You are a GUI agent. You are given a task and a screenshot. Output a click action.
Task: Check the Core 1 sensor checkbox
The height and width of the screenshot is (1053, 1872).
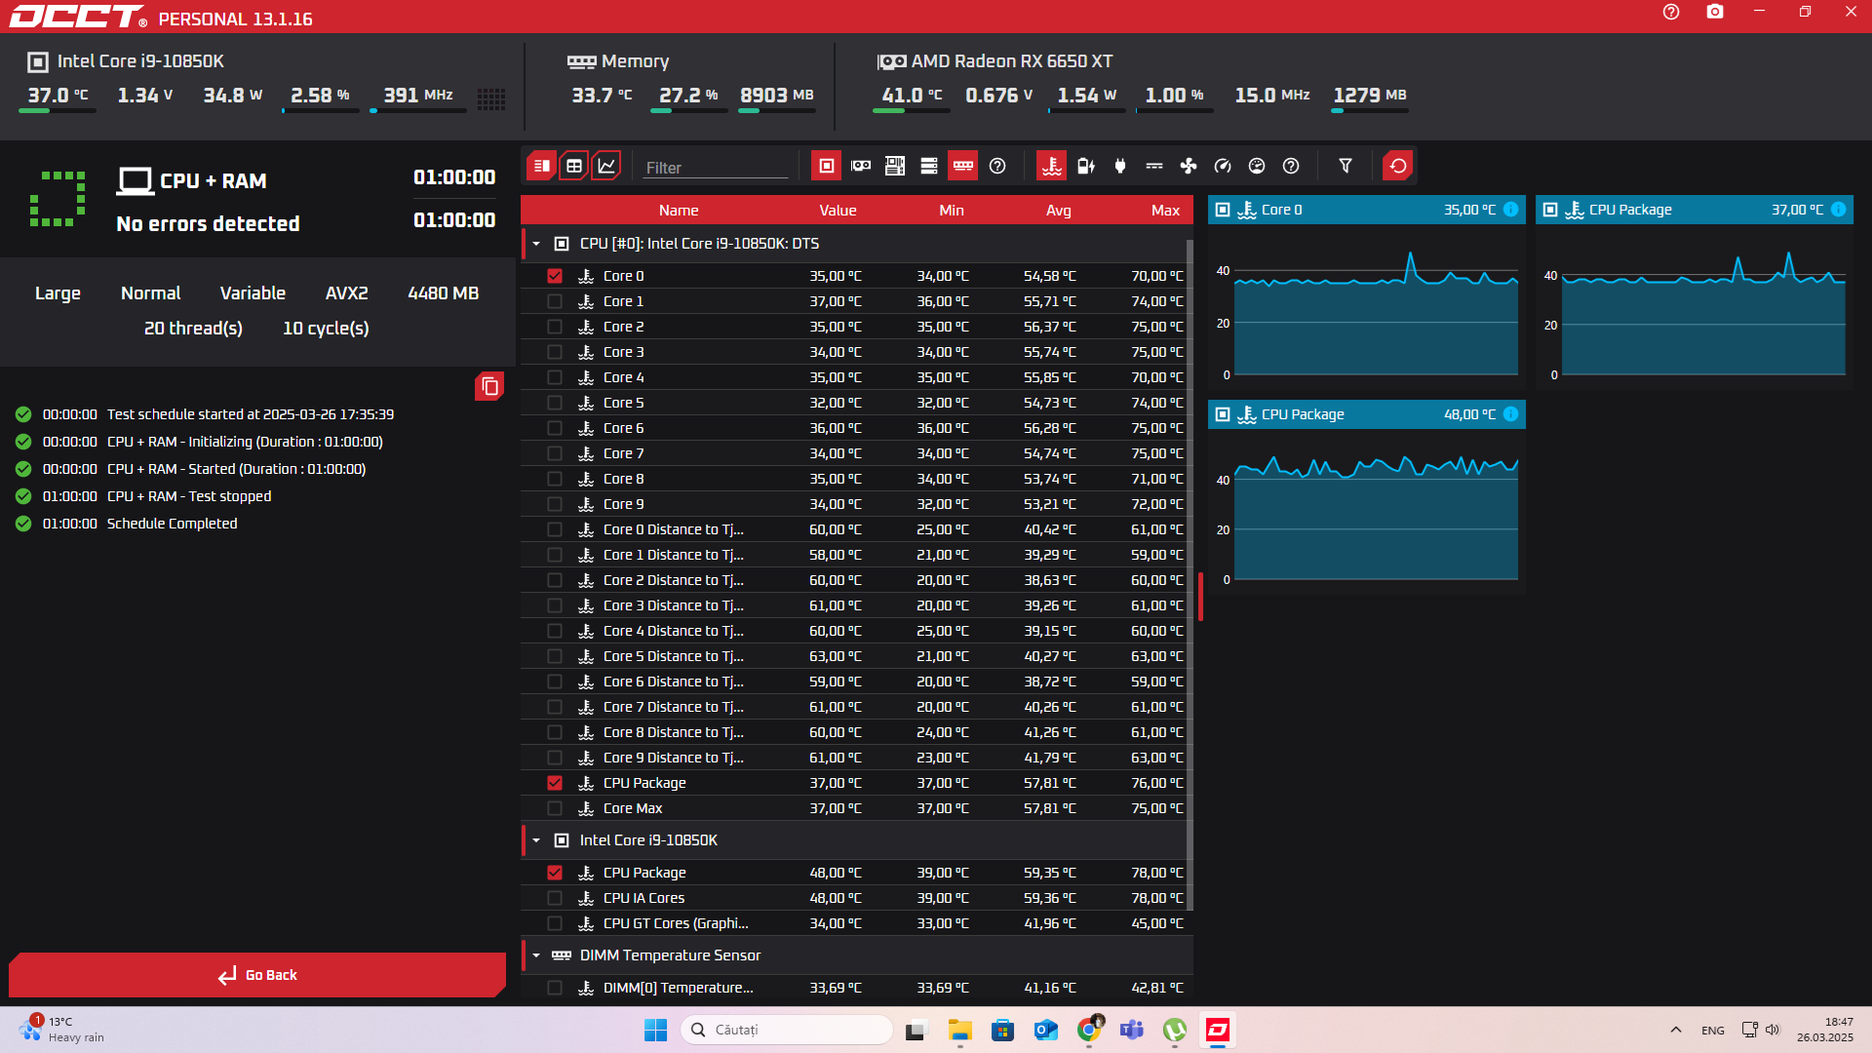click(x=555, y=301)
